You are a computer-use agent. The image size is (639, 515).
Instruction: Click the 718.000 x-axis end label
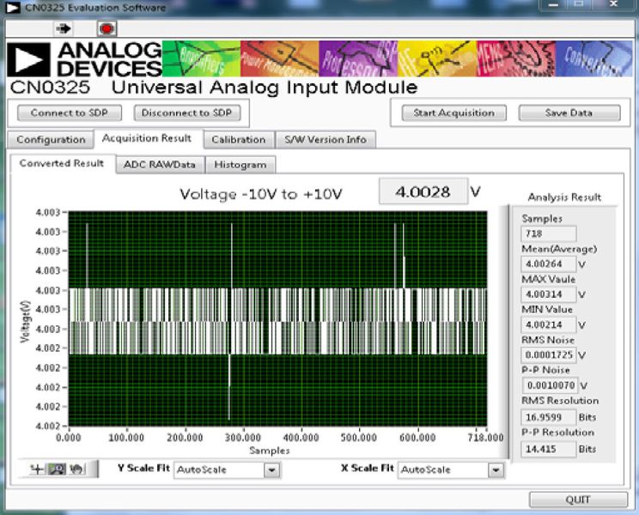coord(486,438)
